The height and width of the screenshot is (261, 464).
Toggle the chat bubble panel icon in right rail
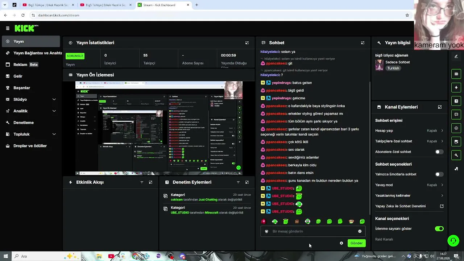[456, 115]
